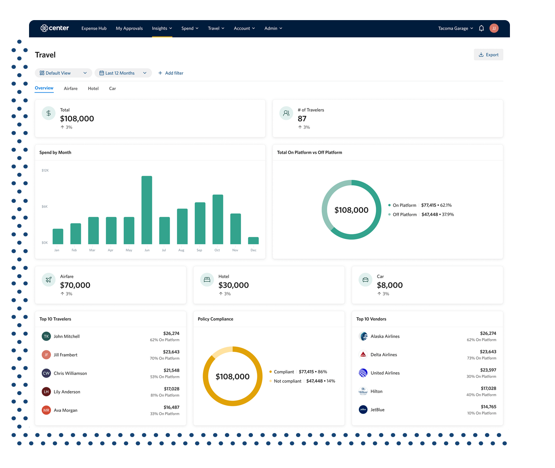The image size is (555, 468).
Task: Open Alaska Airlines vendor row
Action: coord(427,336)
